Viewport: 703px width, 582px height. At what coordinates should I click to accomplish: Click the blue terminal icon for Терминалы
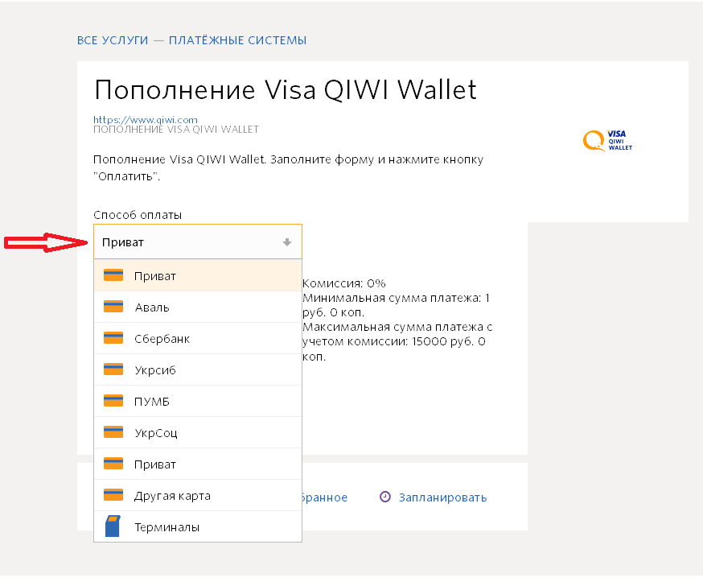tap(113, 526)
